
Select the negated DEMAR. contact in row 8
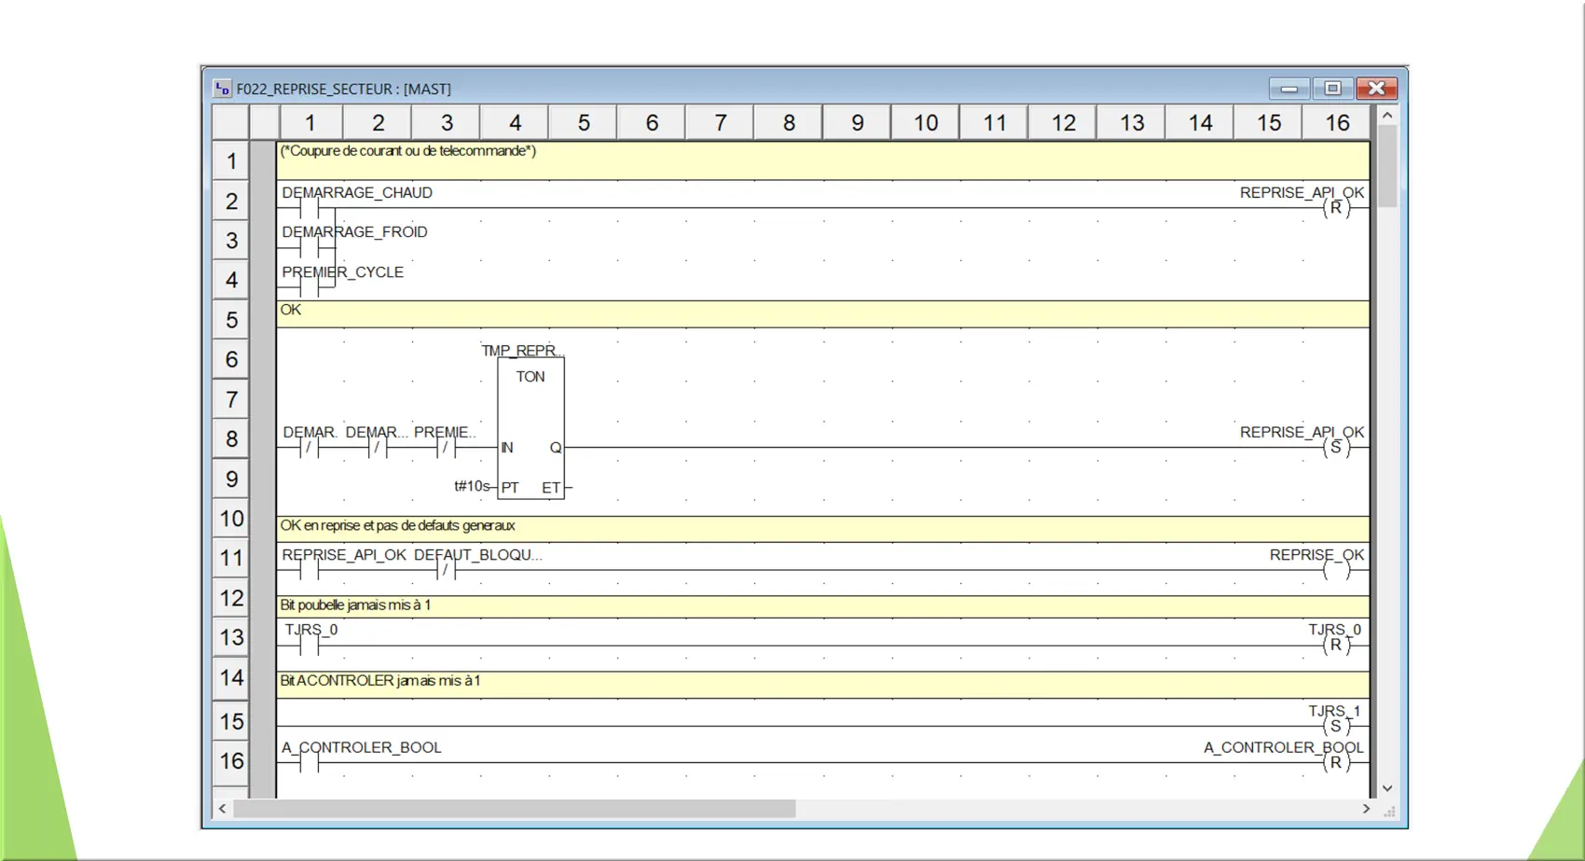coord(309,448)
